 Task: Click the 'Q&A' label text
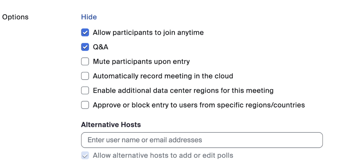pos(101,47)
